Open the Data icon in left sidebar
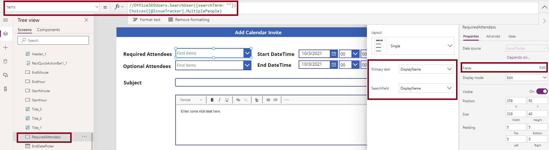The width and height of the screenshot is (549, 150). click(x=5, y=61)
